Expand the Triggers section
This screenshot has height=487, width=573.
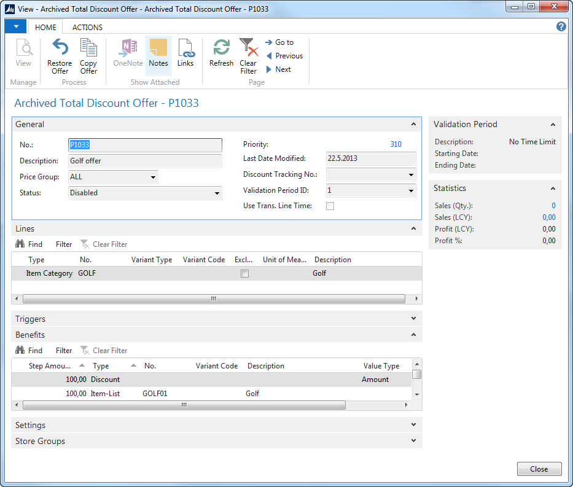[x=414, y=319]
